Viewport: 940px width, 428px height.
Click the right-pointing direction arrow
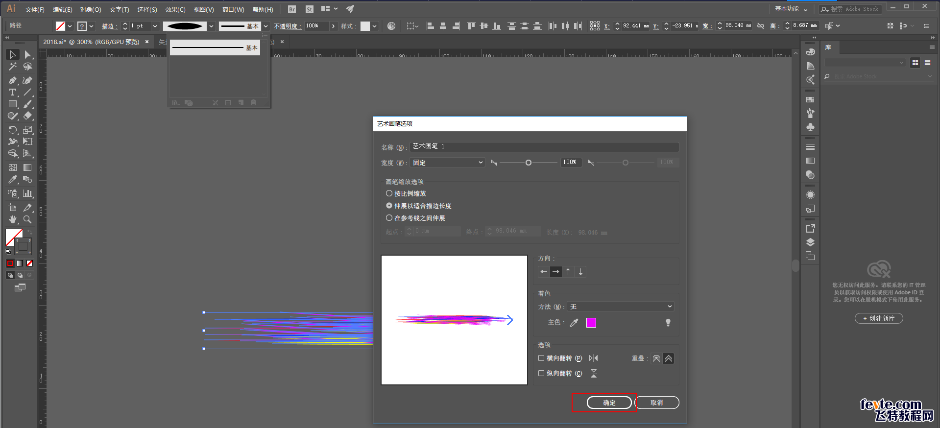point(555,272)
